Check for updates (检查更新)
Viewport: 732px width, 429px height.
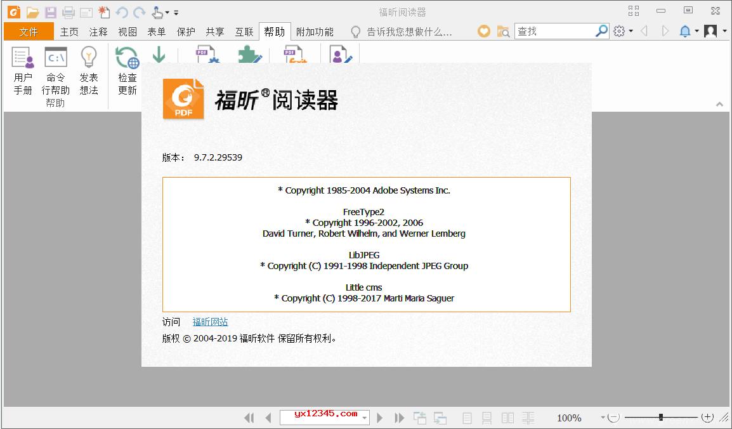[x=127, y=71]
